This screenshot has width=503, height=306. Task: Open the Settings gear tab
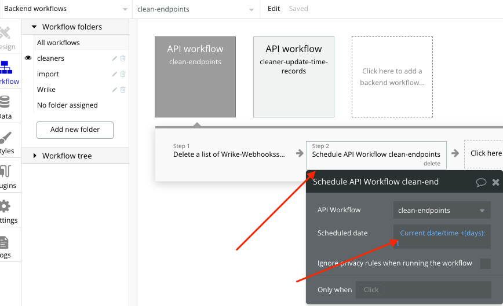click(x=6, y=212)
